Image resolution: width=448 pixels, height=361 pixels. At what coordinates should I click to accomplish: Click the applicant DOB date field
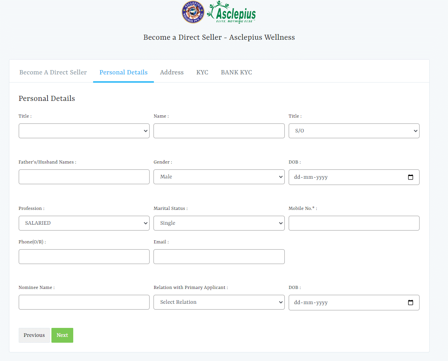pyautogui.click(x=354, y=177)
